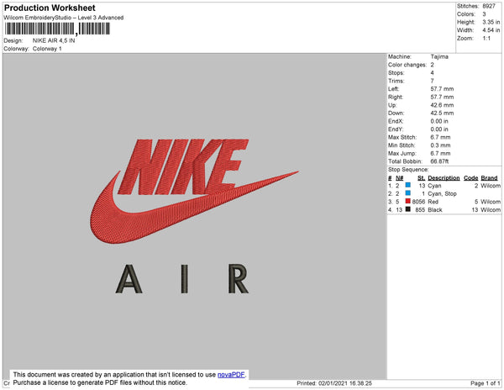504x390 pixels.
Task: Click the 'Brand' column header
Action: click(x=489, y=178)
